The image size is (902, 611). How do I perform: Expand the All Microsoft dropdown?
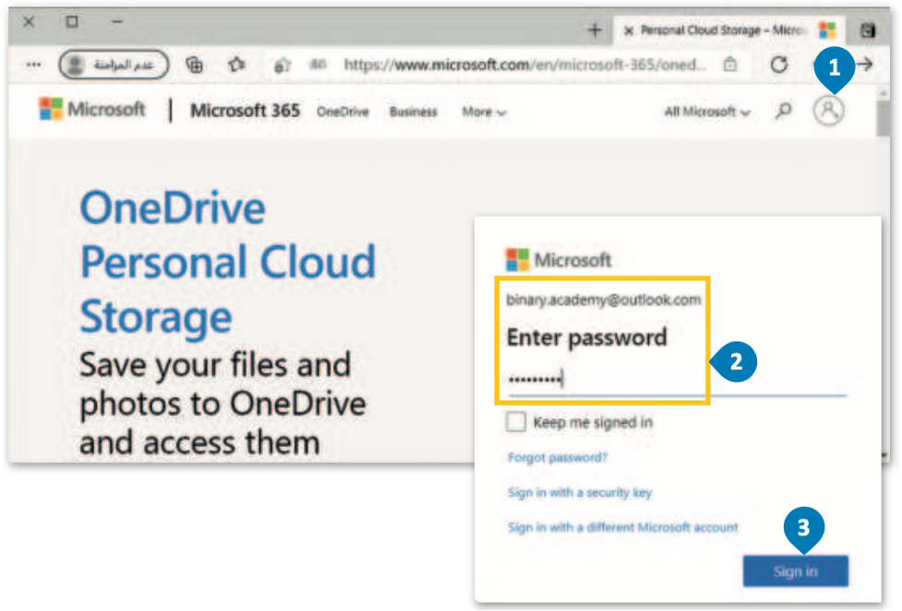click(x=707, y=112)
